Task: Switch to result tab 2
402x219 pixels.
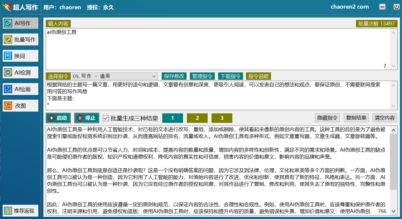Action: point(197,118)
